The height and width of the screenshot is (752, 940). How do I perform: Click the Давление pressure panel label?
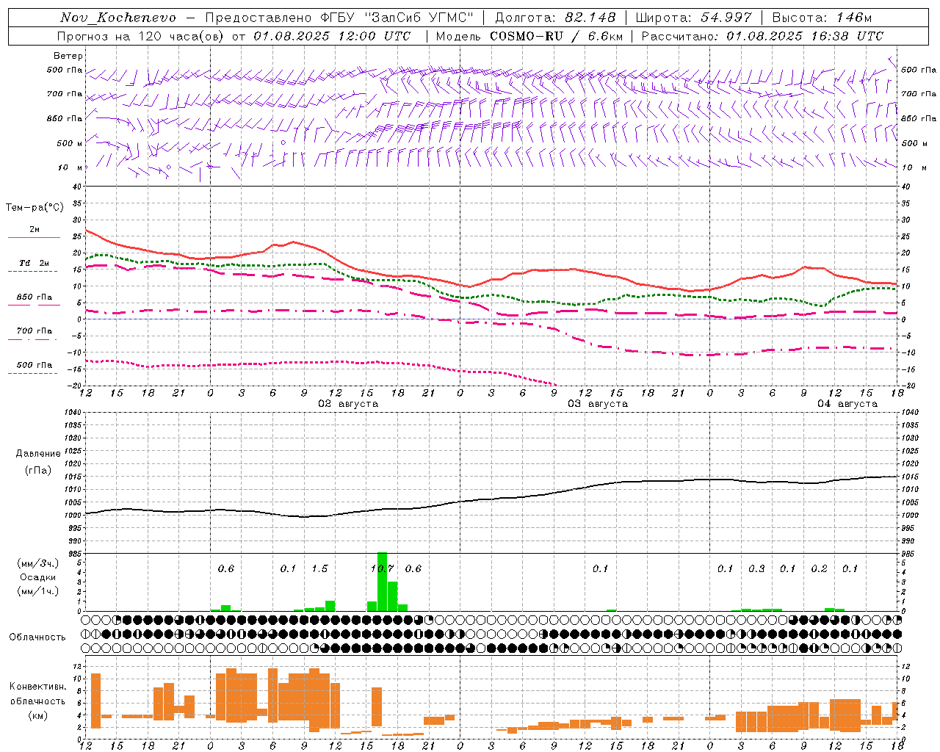coord(37,454)
